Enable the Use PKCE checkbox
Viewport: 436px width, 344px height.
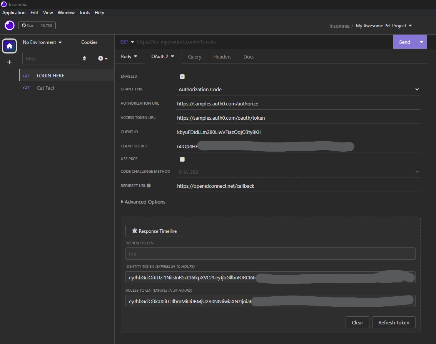click(182, 159)
